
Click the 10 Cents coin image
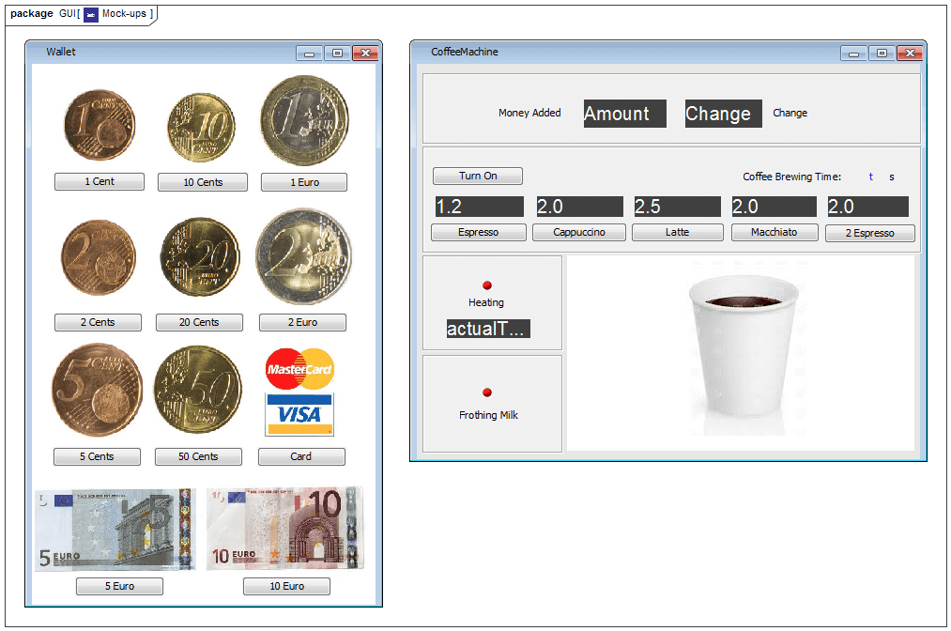[201, 128]
